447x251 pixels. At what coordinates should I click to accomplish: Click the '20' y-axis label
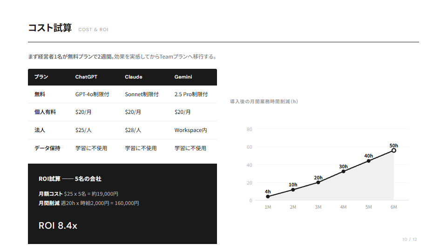point(250,183)
